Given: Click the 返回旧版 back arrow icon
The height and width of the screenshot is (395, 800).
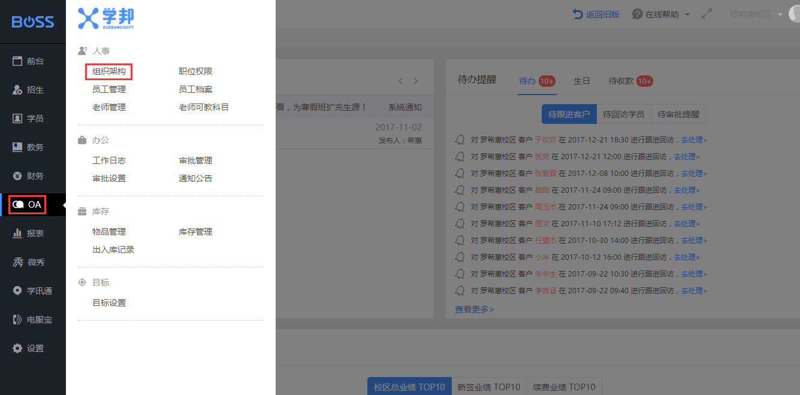Looking at the screenshot, I should coord(578,14).
